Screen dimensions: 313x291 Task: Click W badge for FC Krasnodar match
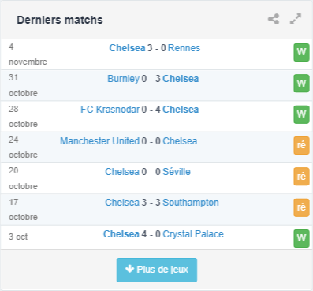[x=301, y=114]
